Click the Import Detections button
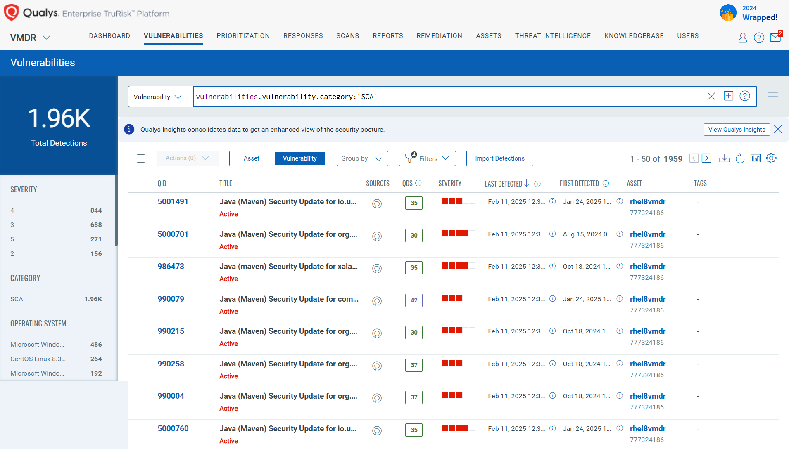This screenshot has height=449, width=789. 499,158
